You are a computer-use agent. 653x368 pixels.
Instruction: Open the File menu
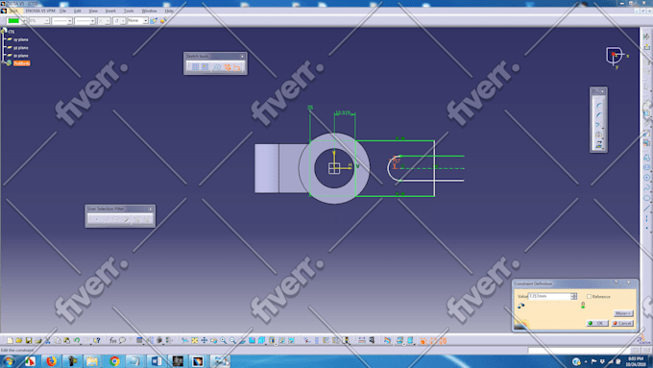click(62, 11)
